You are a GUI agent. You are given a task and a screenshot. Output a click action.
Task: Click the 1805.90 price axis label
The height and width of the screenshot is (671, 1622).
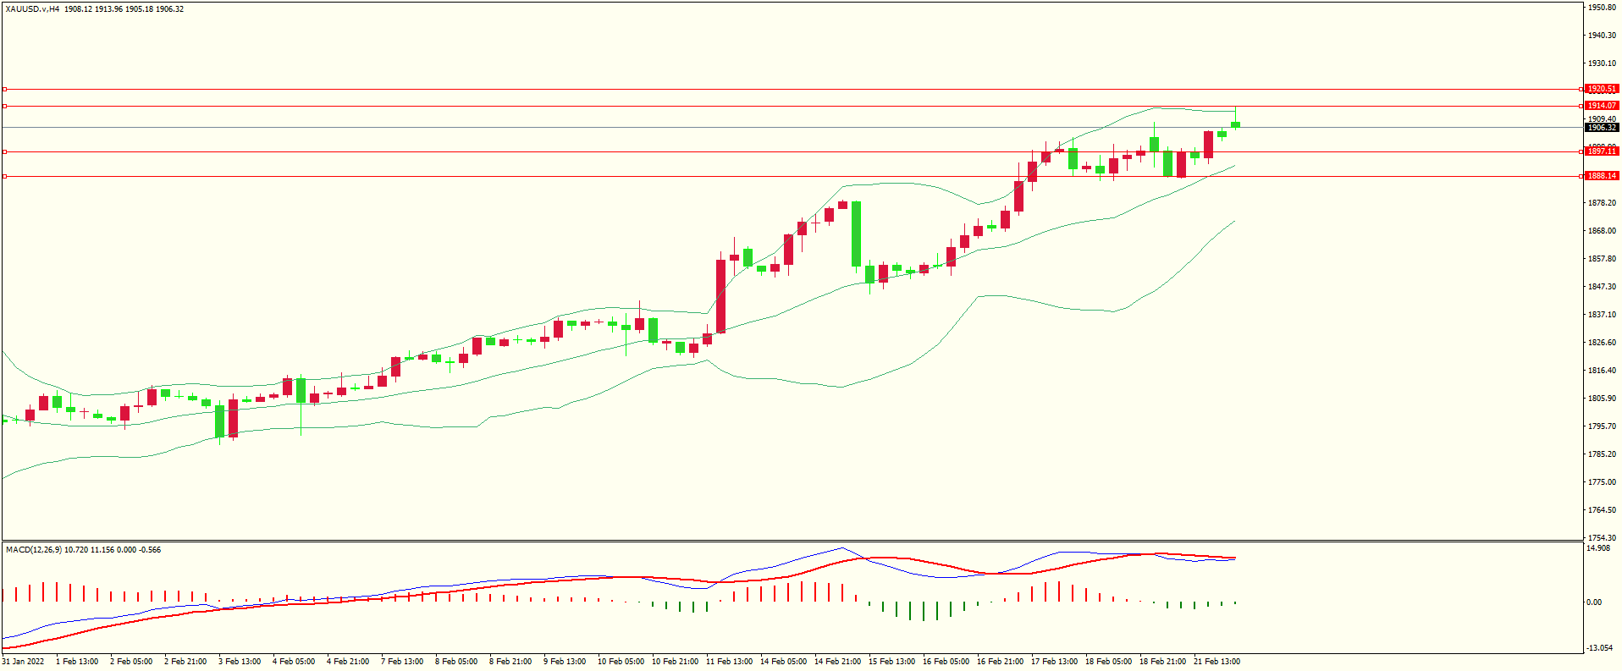pos(1602,399)
